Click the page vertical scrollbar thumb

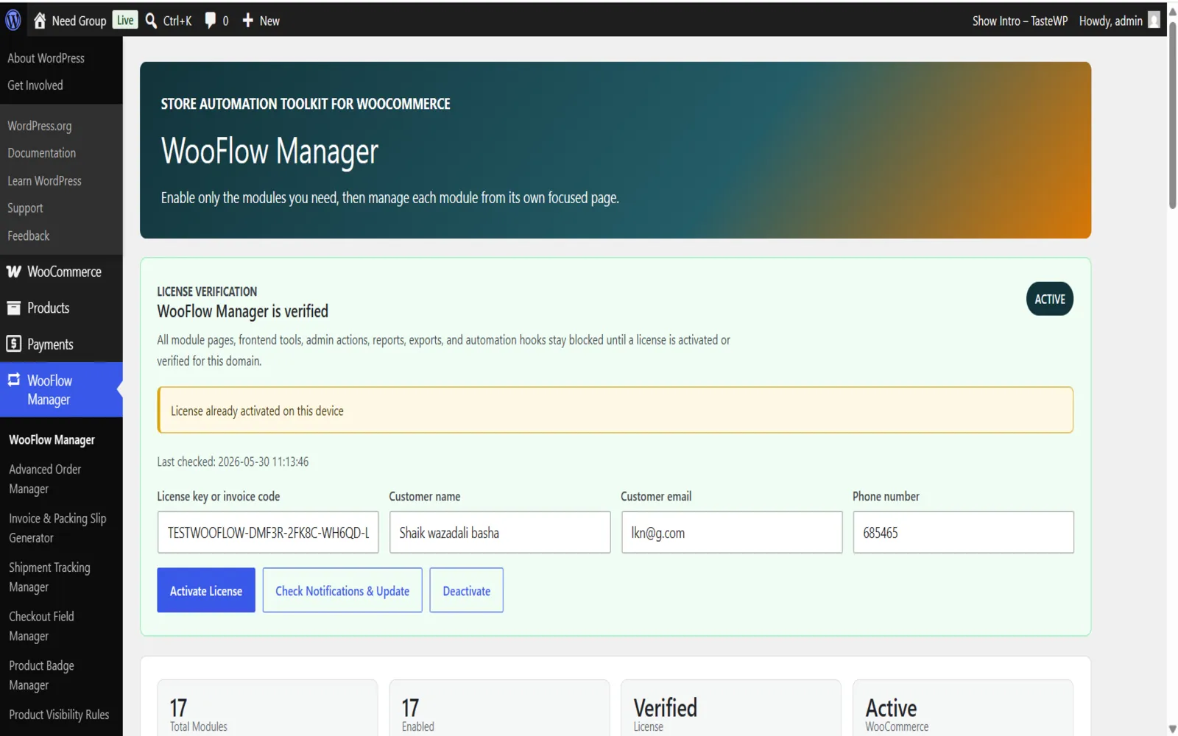pyautogui.click(x=1172, y=114)
